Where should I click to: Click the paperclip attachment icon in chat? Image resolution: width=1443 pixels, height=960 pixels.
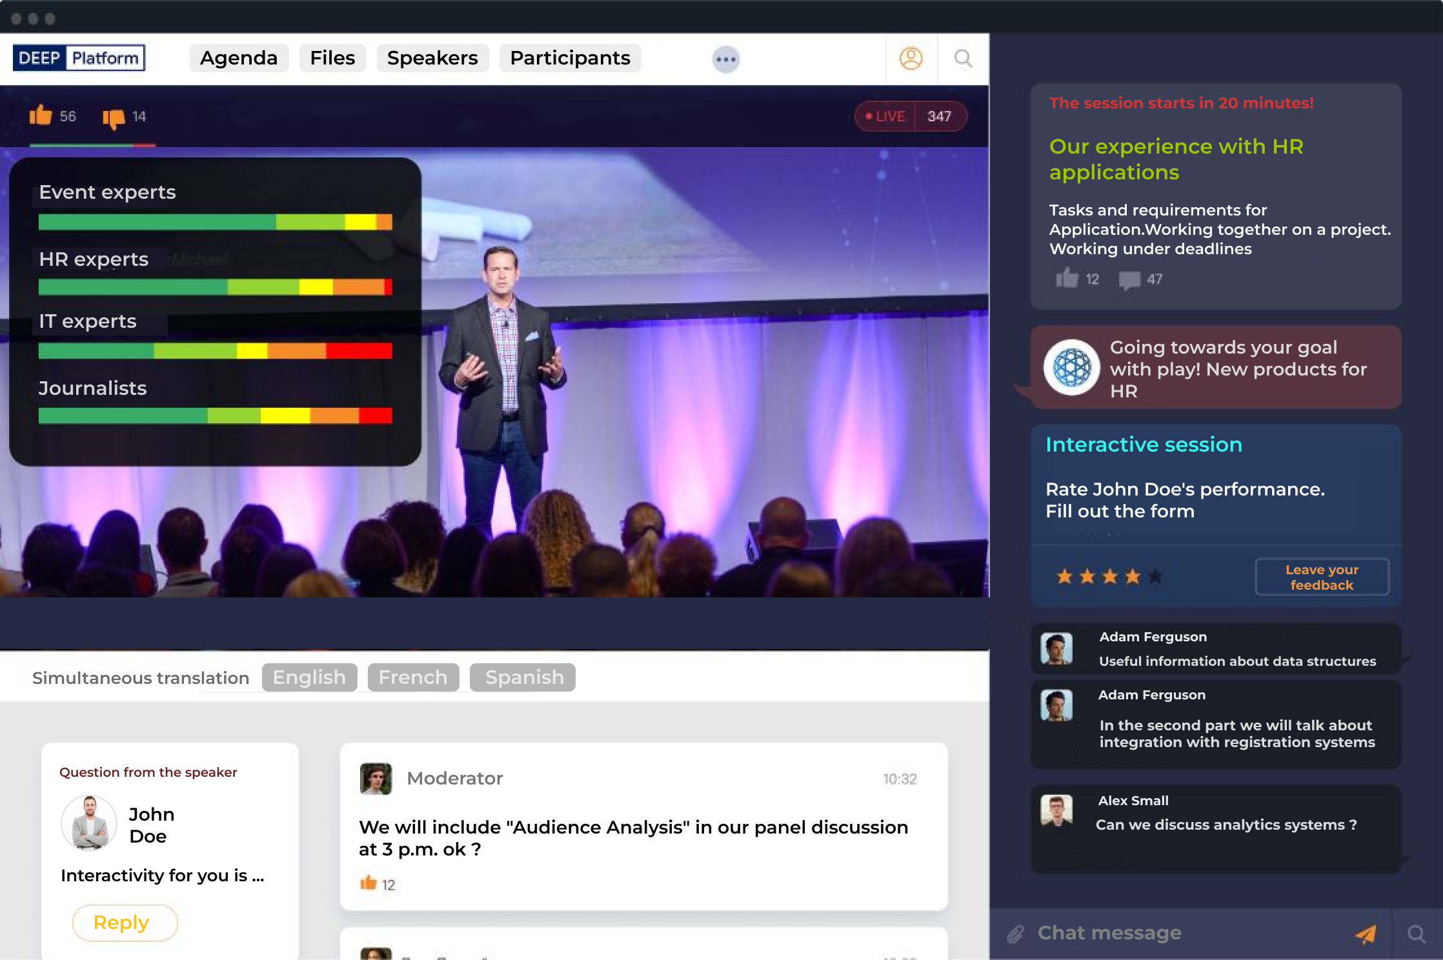click(1015, 934)
